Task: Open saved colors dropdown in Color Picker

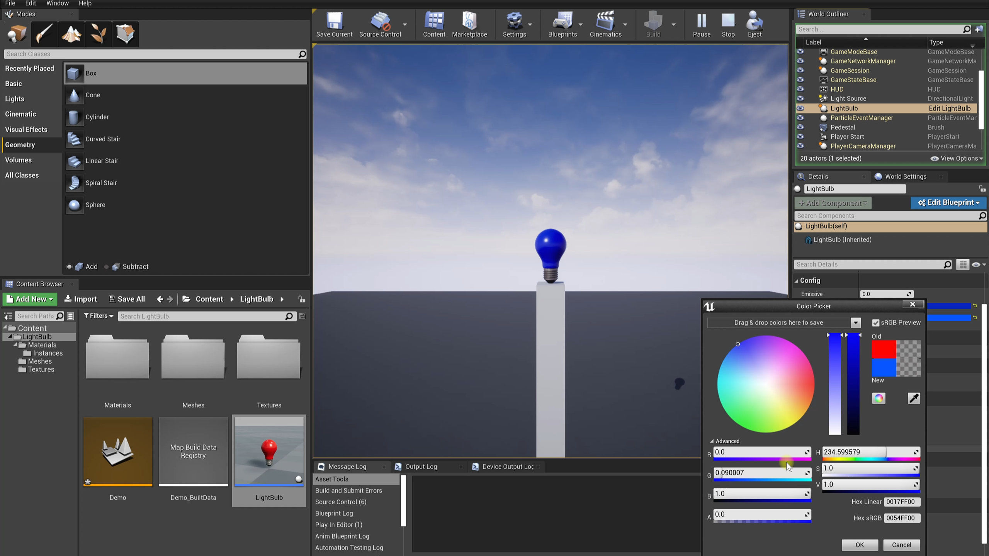Action: pyautogui.click(x=856, y=323)
